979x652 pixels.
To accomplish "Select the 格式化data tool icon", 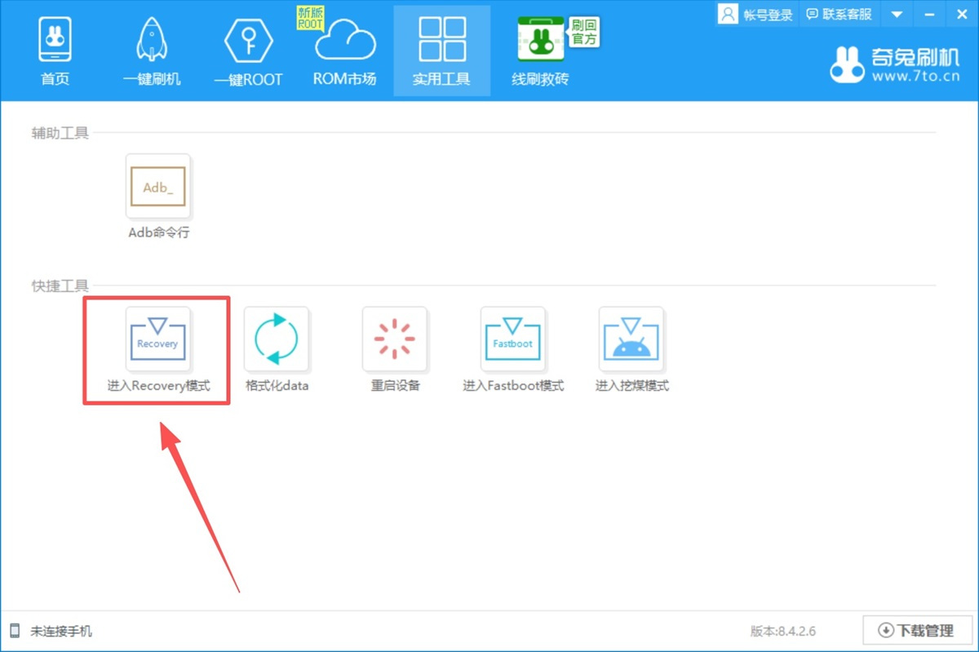I will (277, 339).
